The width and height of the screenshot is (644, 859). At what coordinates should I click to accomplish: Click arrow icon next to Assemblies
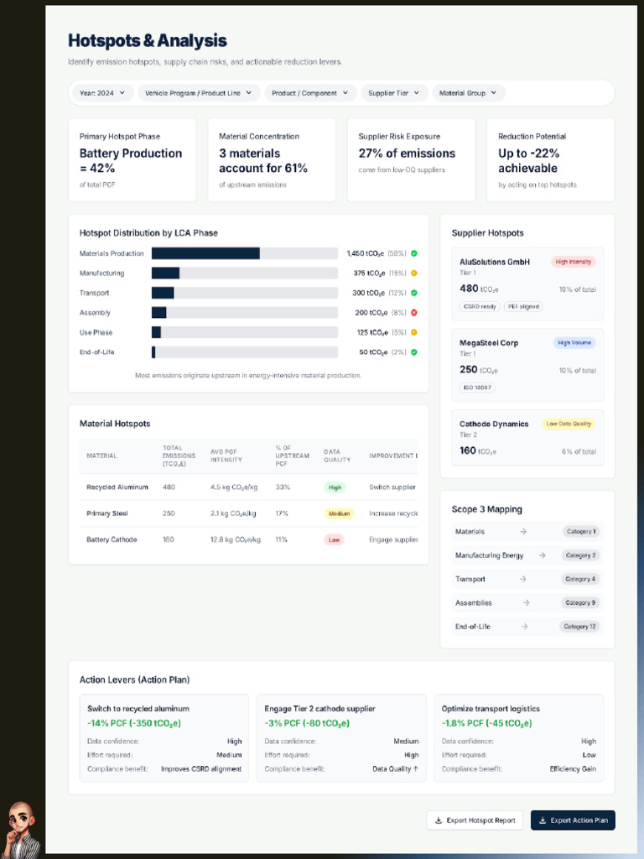(x=526, y=602)
